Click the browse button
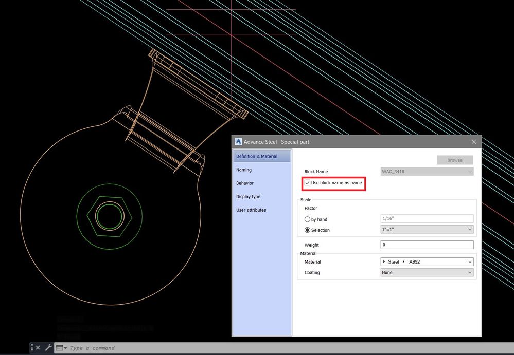 tap(455, 160)
